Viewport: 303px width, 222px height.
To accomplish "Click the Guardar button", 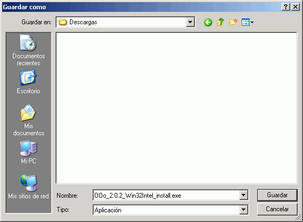I will pos(277,195).
